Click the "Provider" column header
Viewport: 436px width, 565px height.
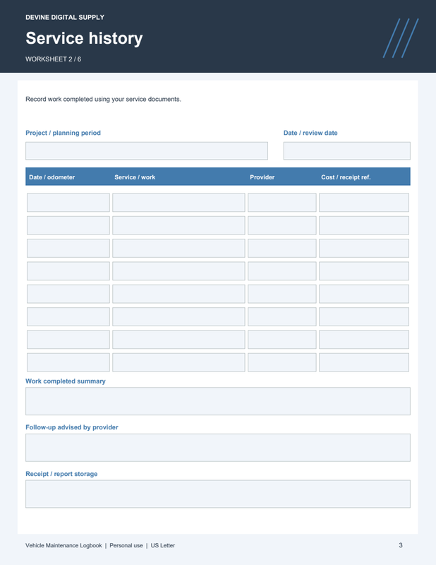(x=262, y=177)
